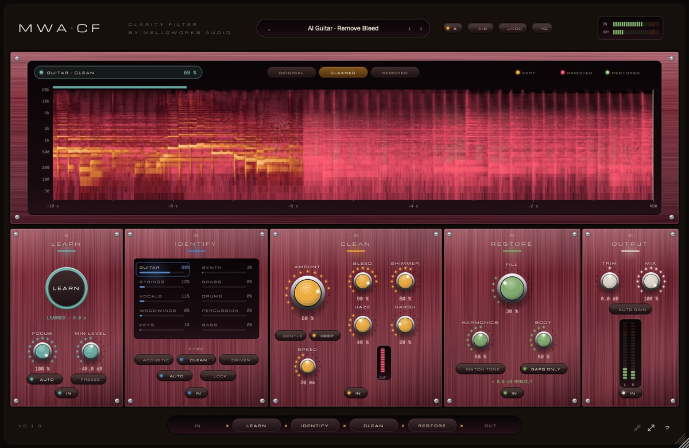Select the PERCUSSION 0% instrument row
Screen dimensions: 689x448
[227, 312]
